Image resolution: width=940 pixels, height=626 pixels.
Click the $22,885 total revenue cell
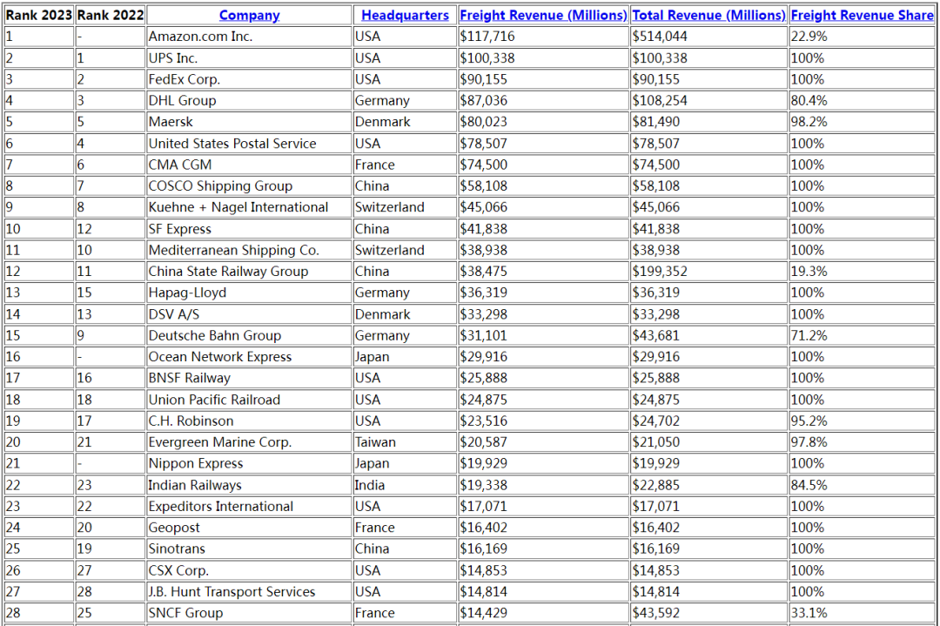coord(708,485)
